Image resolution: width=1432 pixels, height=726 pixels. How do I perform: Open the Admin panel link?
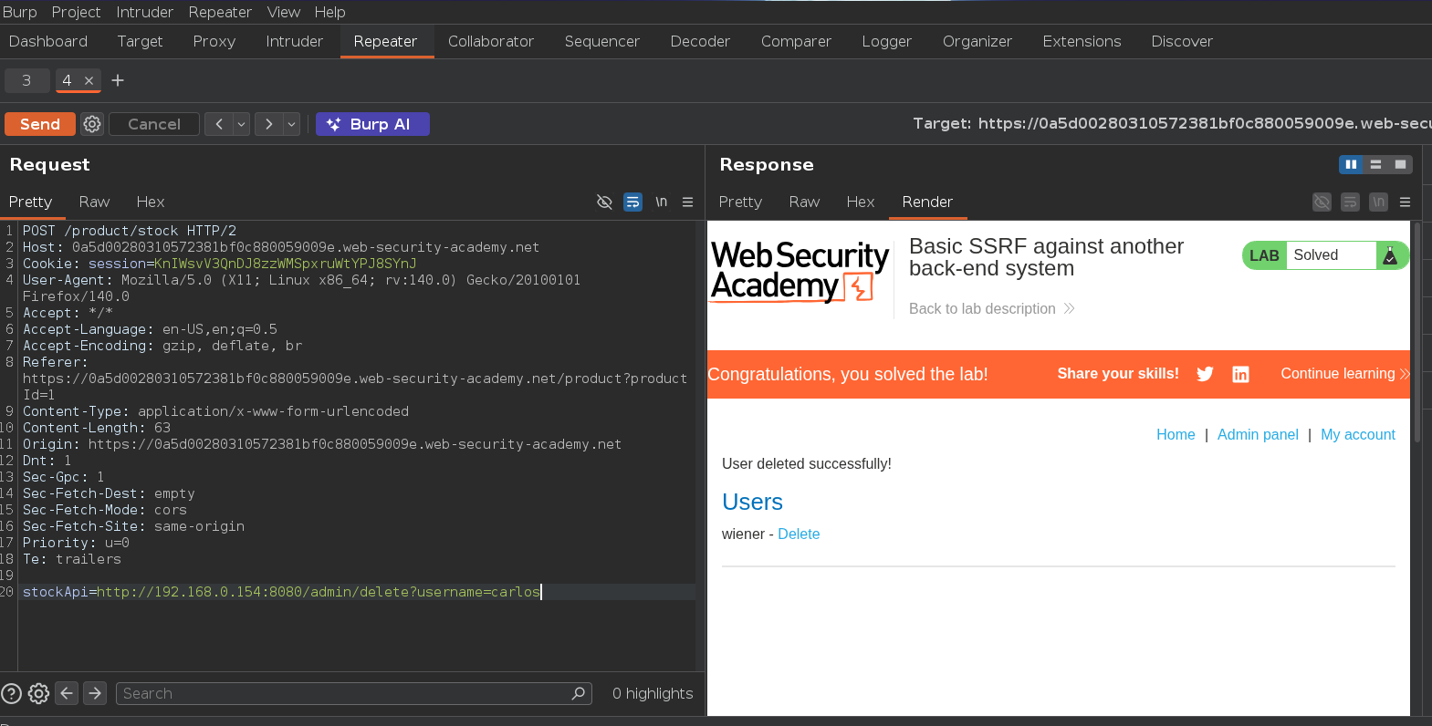click(1258, 434)
